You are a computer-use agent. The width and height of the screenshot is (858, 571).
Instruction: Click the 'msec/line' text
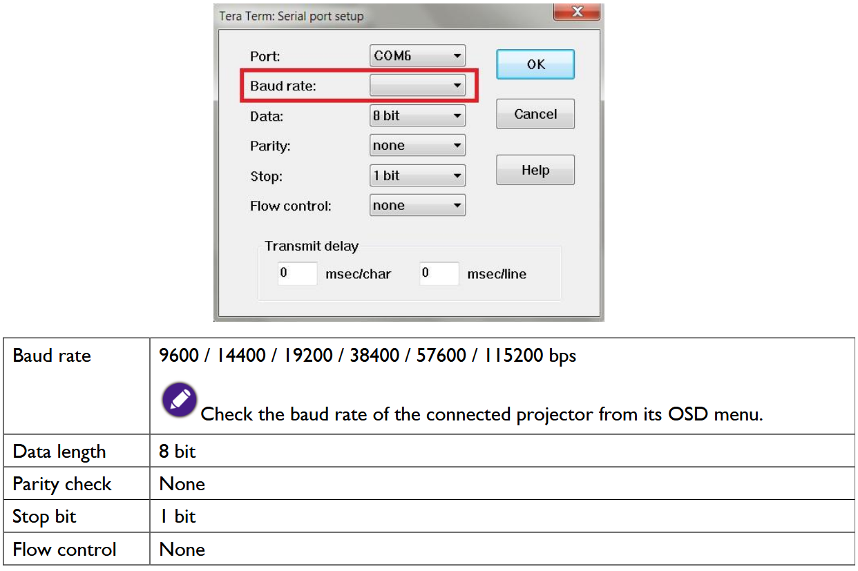pyautogui.click(x=497, y=274)
